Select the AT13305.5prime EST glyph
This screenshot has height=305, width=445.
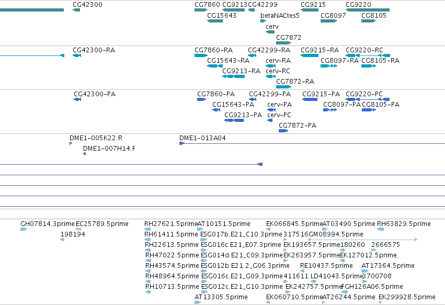coord(198,302)
